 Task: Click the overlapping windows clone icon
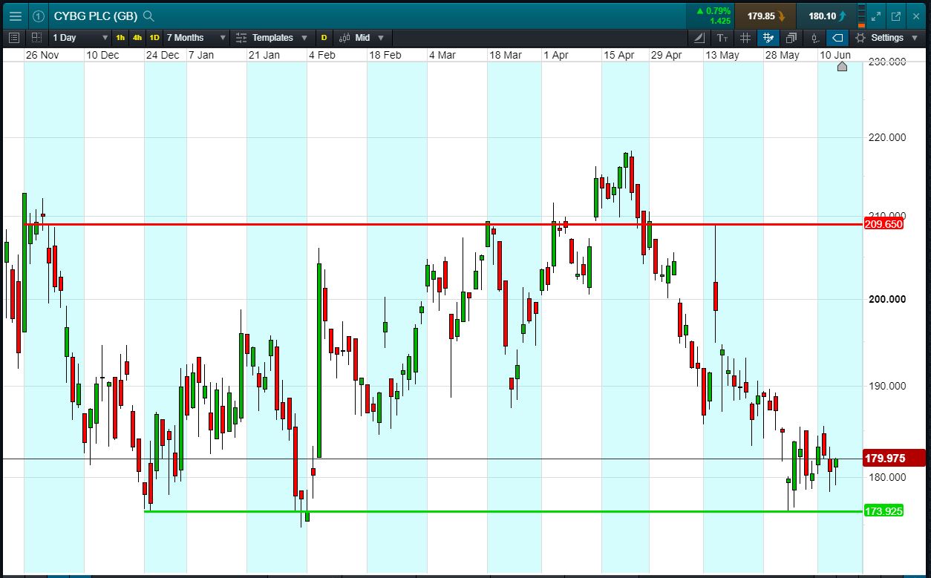tap(791, 37)
